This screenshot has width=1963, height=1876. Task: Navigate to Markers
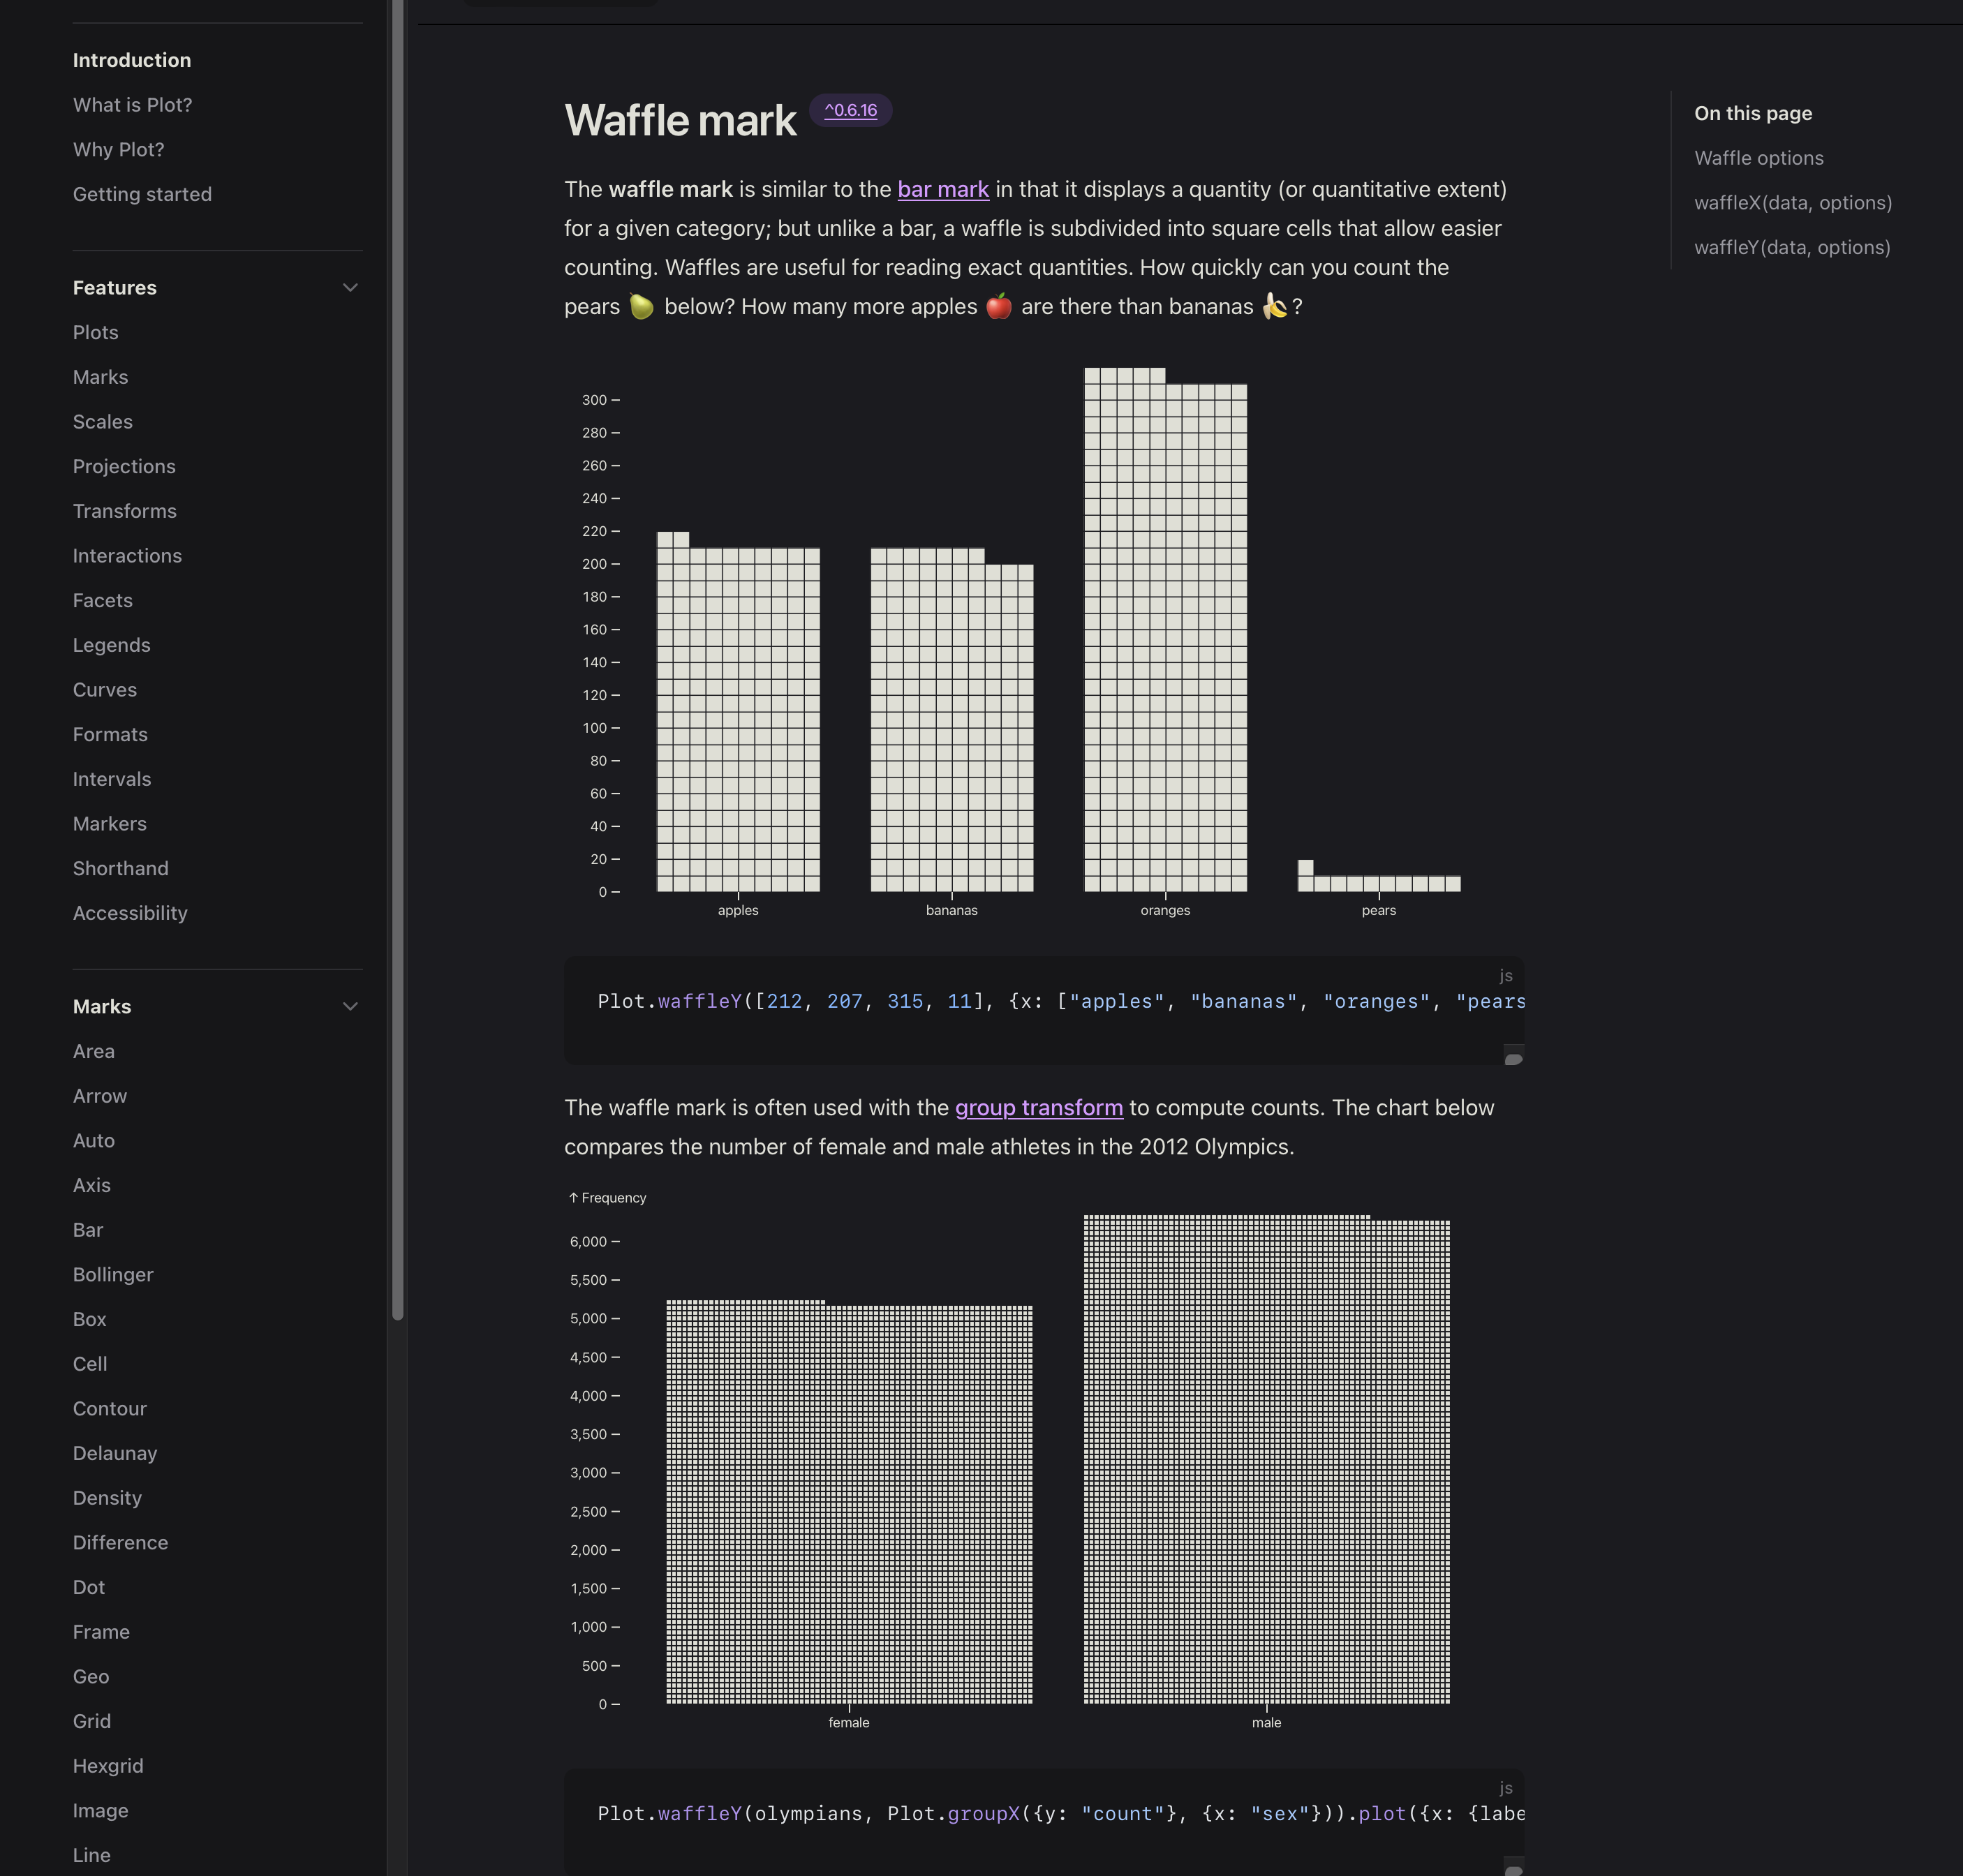109,824
